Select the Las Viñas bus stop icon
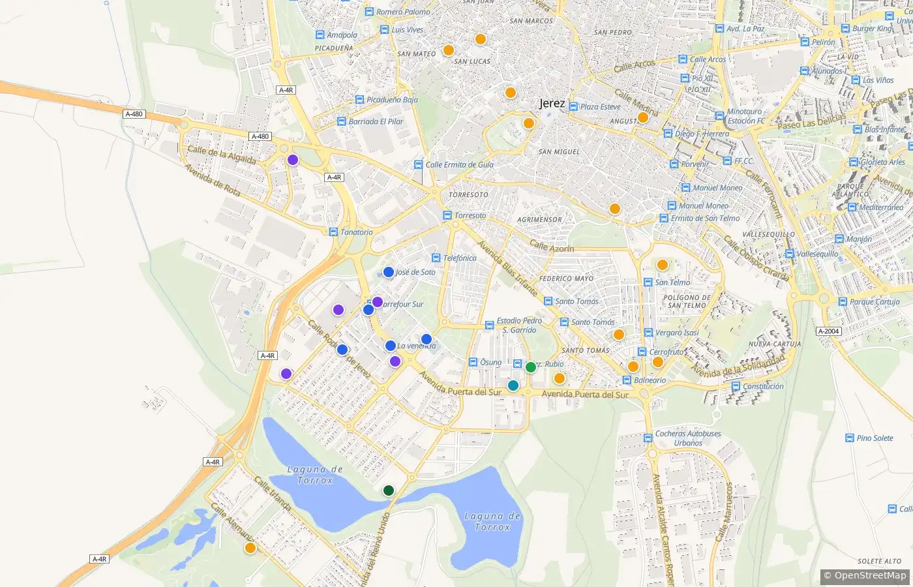 pos(856,80)
